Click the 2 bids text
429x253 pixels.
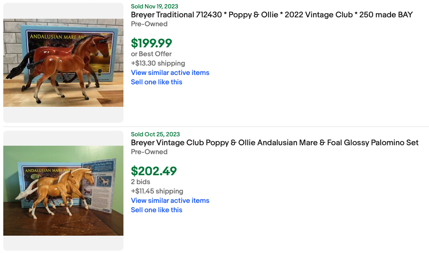141,182
